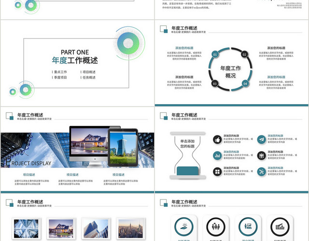Click 添加您的标题 heading beside 02 circle

click(x=276, y=48)
